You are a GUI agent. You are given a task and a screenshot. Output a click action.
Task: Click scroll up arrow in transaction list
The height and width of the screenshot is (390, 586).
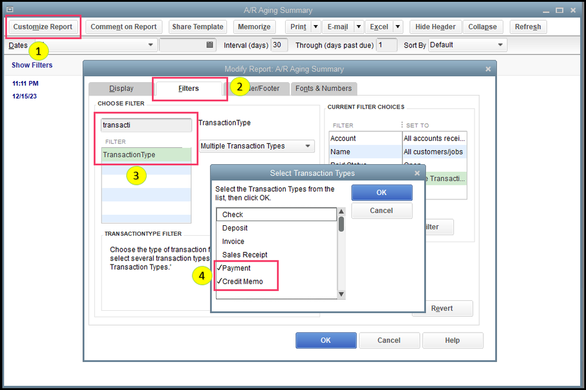(341, 212)
